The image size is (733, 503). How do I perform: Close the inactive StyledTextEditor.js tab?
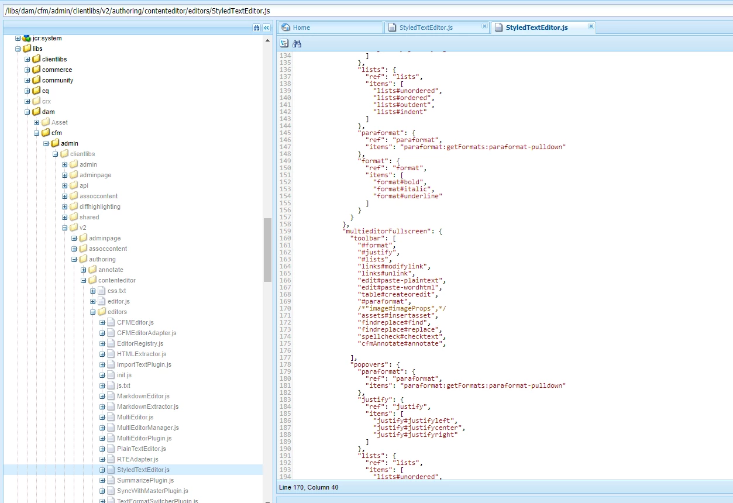click(484, 26)
